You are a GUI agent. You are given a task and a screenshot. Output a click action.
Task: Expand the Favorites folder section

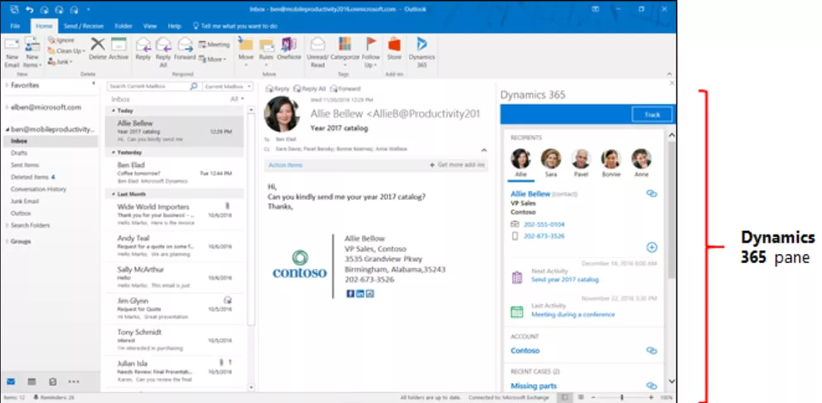pyautogui.click(x=6, y=85)
